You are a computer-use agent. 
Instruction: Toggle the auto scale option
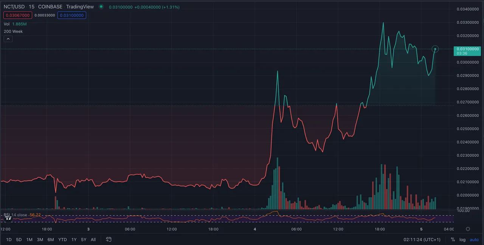point(474,239)
